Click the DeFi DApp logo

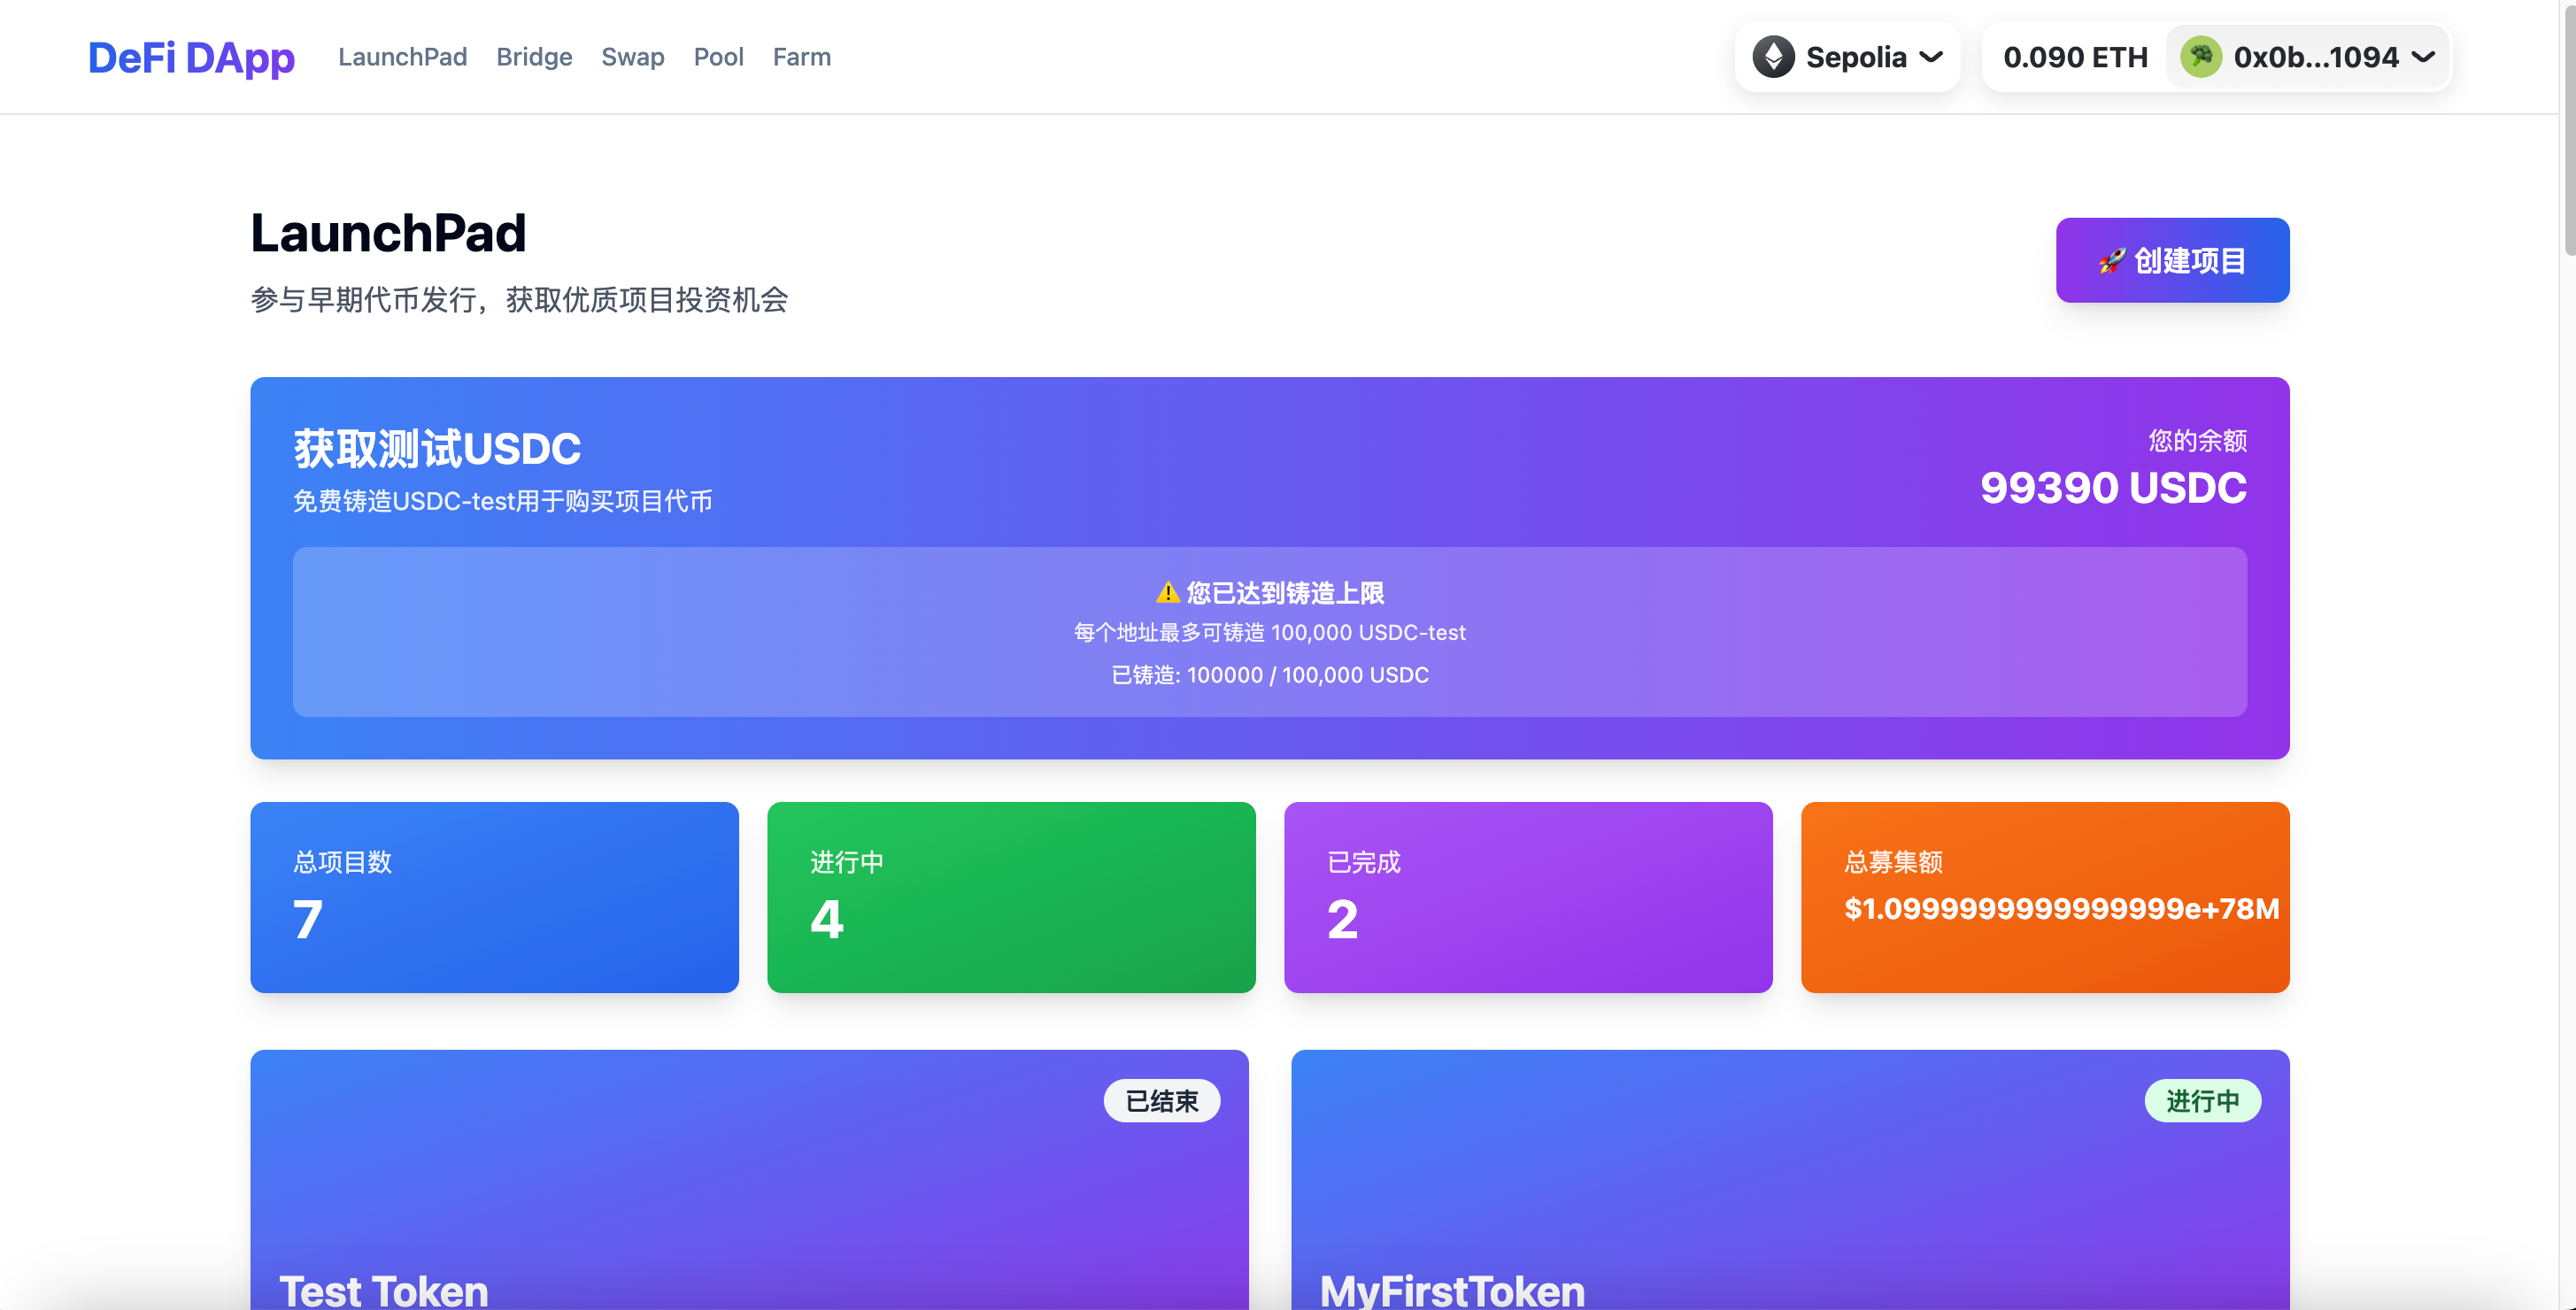click(x=191, y=57)
